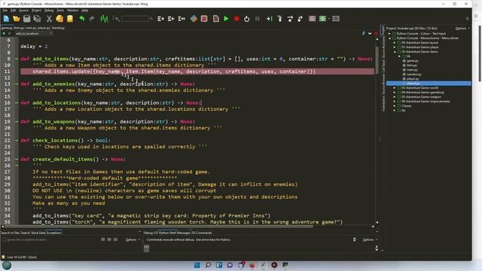
Task: Switch to the Exceptions tab
Action: (x=53, y=233)
